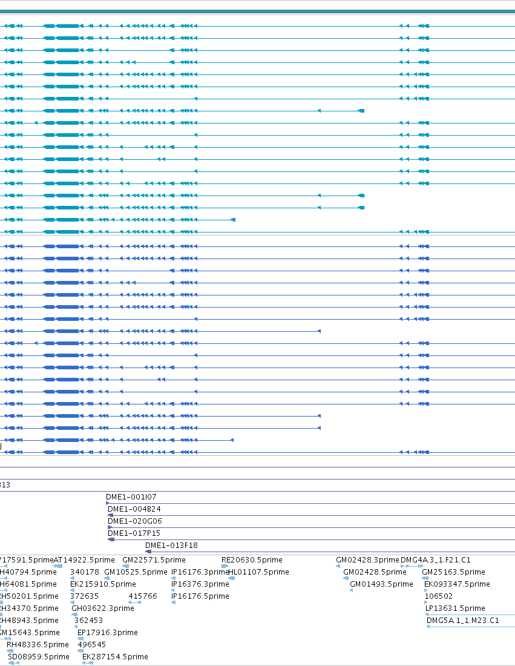Select the EK287154.5prime EST label
This screenshot has width=515, height=666.
[115, 657]
